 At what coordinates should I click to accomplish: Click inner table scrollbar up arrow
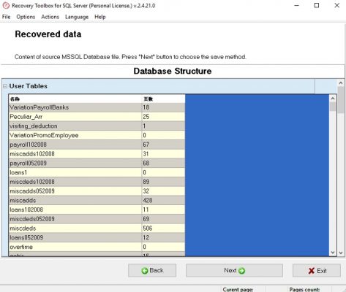[x=333, y=99]
